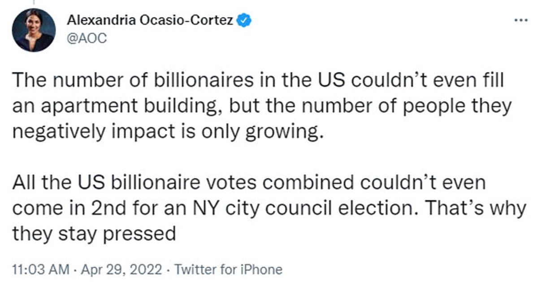Open the Twitter for iPhone source link

(x=228, y=269)
